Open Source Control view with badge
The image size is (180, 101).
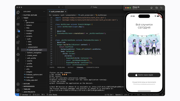click(18, 30)
